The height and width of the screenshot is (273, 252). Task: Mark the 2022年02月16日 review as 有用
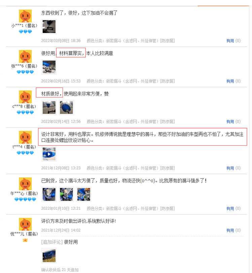tap(230, 81)
